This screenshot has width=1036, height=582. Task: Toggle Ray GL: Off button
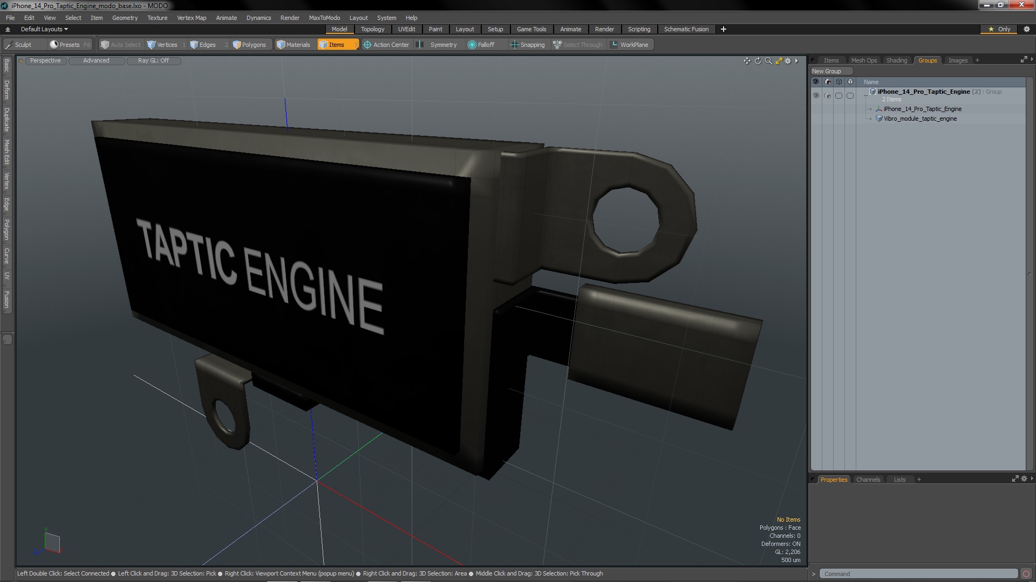(x=153, y=61)
